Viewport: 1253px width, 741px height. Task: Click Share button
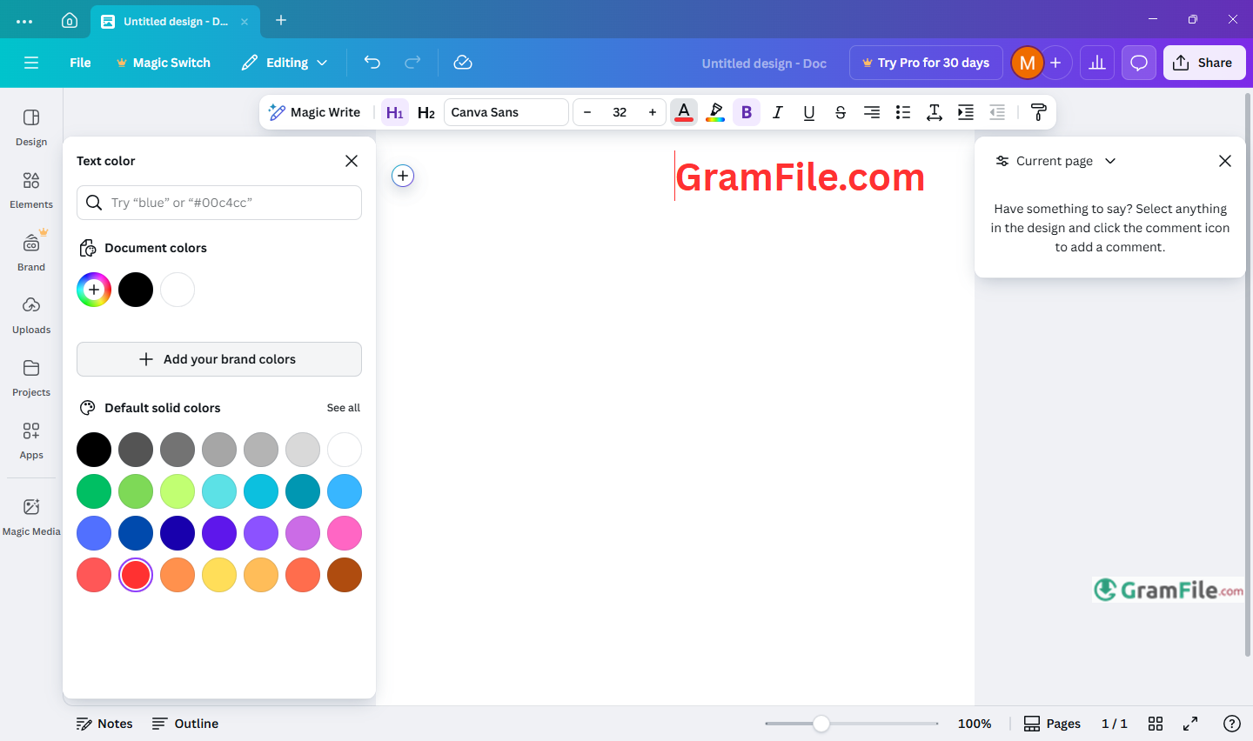pos(1204,63)
